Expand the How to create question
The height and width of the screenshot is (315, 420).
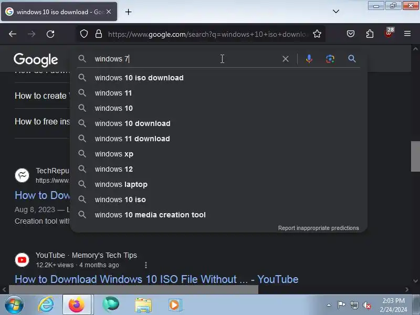click(x=43, y=96)
